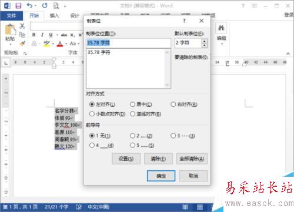Click the text highlight color swatch
The height and width of the screenshot is (212, 294).
[46, 43]
